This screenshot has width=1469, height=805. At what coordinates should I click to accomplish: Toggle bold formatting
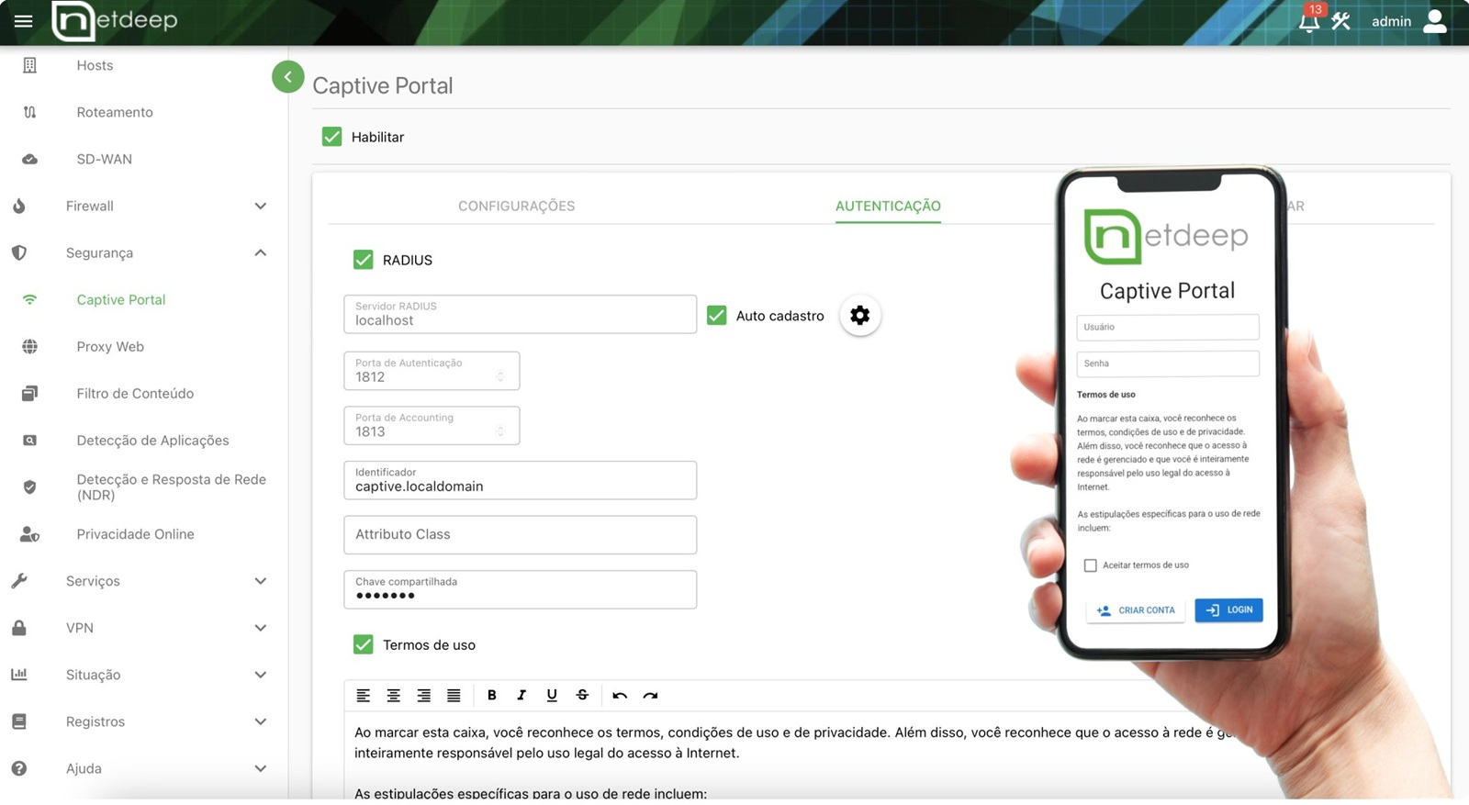pos(492,696)
